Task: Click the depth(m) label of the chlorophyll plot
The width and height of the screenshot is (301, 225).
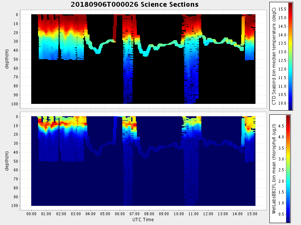Action: [x=7, y=161]
